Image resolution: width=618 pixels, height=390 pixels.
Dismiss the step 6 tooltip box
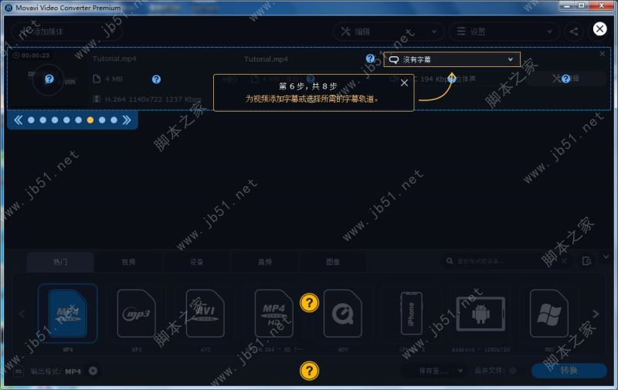404,83
